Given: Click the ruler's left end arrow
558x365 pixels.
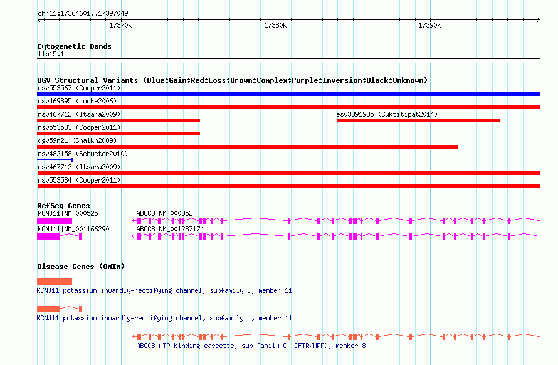Looking at the screenshot, I should [x=39, y=19].
